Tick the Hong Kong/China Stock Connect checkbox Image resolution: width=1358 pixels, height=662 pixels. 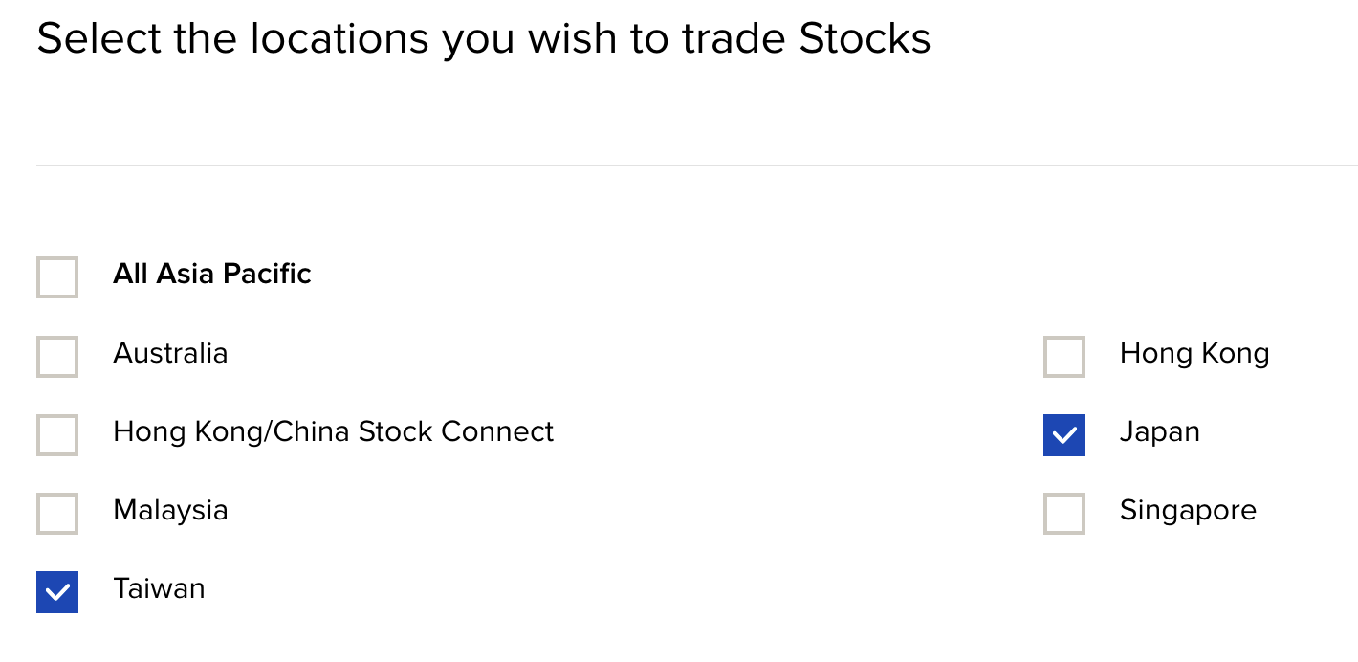tap(57, 435)
